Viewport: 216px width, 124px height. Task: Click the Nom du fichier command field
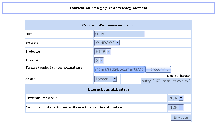pos(166,81)
